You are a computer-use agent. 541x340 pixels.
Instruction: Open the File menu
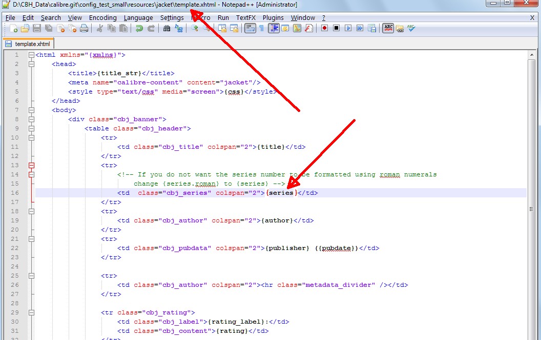(x=10, y=17)
